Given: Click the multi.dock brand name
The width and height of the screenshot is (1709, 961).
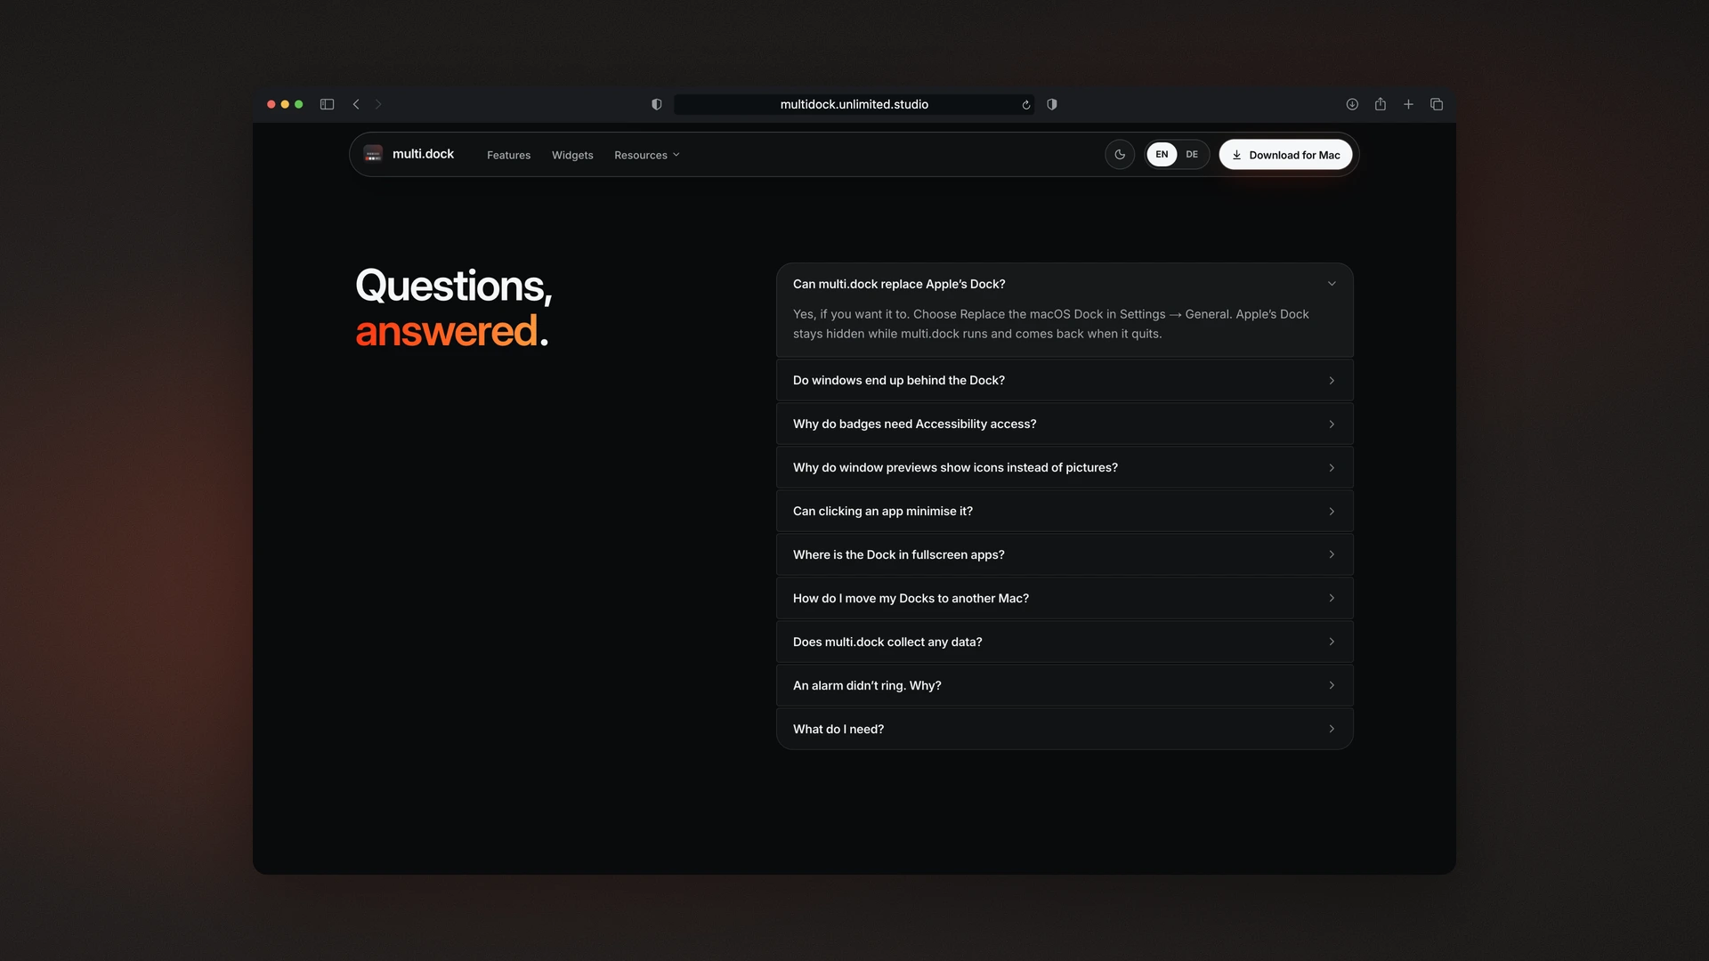Looking at the screenshot, I should point(423,154).
